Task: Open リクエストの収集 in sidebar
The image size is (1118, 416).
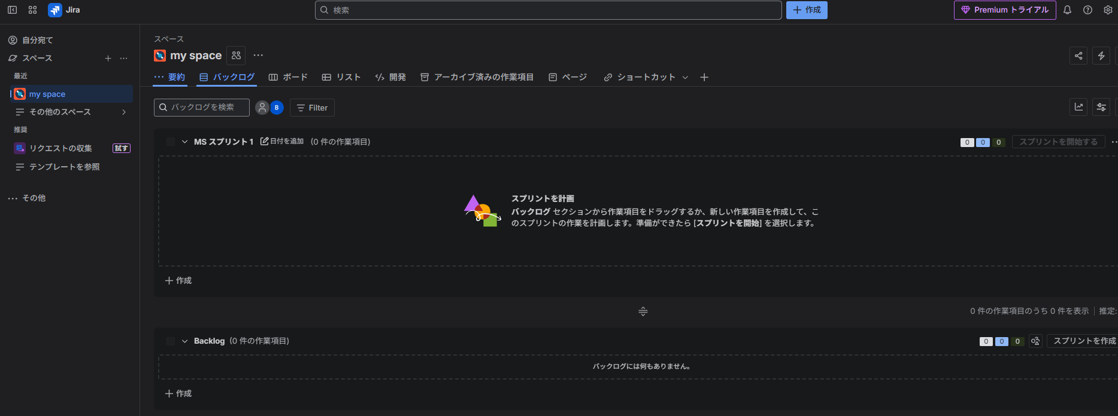Action: pyautogui.click(x=60, y=148)
